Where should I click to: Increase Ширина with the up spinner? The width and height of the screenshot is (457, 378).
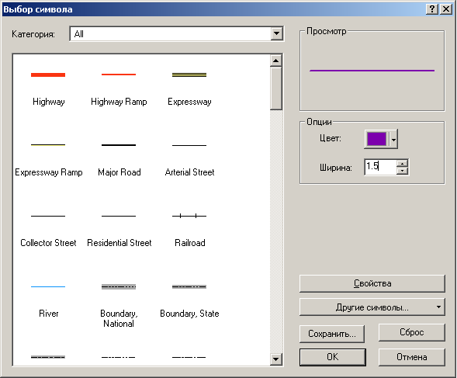tap(402, 163)
